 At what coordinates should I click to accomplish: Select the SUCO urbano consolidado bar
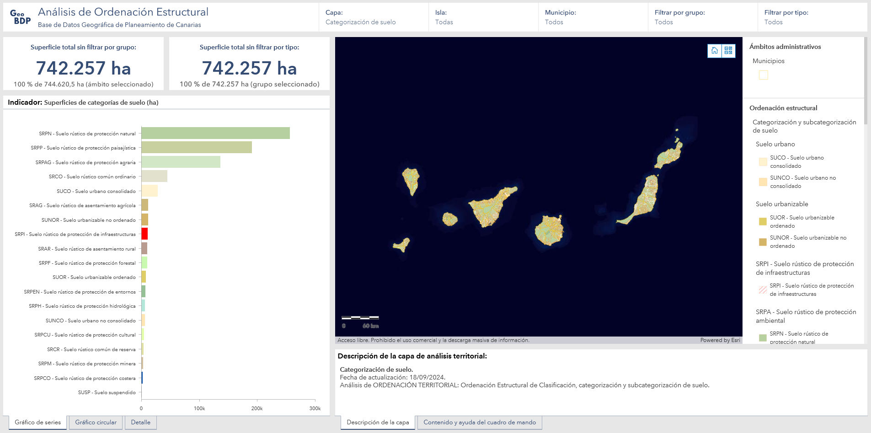click(x=150, y=191)
